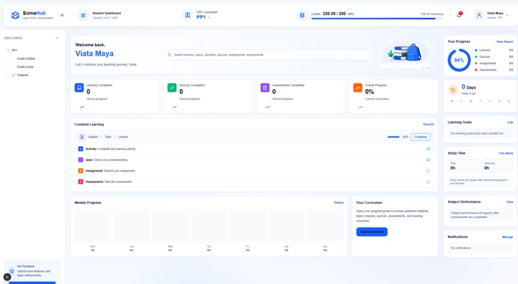Click the Overall Progress orange trend icon
Viewport: 518px width, 284px height.
[x=358, y=88]
